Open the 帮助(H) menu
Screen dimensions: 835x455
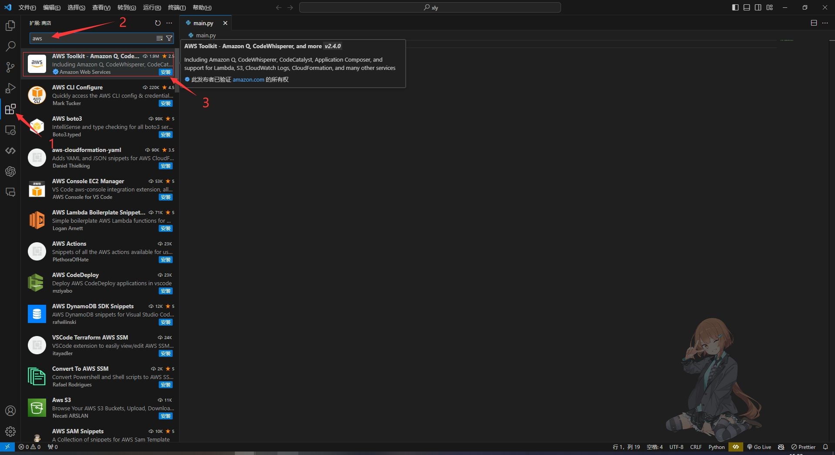click(202, 7)
